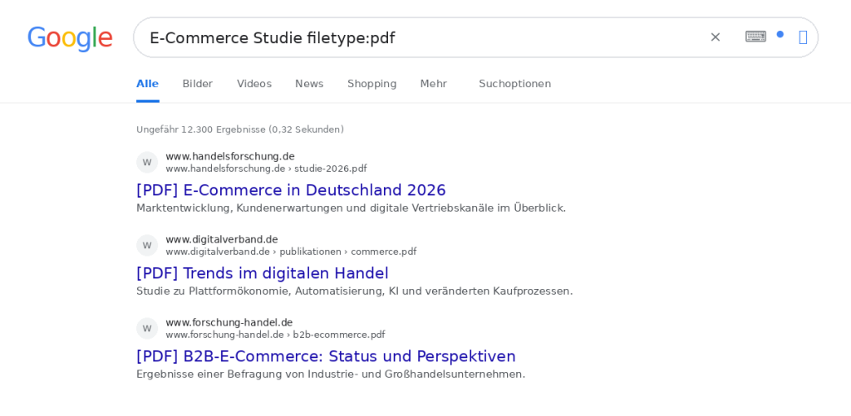
Task: Click the snippet starting 'Marktentwicklung, Kundenerwartungen'
Action: 352,208
